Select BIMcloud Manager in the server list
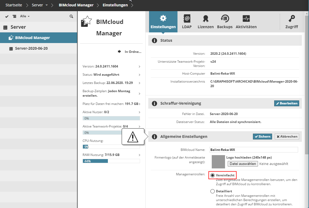Image resolution: width=309 pixels, height=208 pixels. [x=39, y=38]
